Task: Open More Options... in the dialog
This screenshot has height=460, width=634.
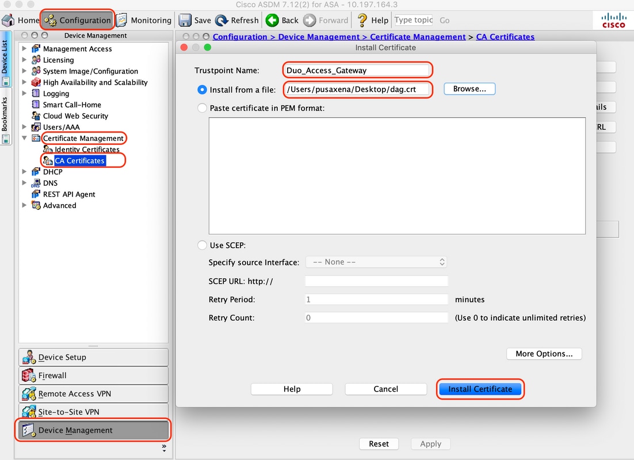Action: point(544,354)
